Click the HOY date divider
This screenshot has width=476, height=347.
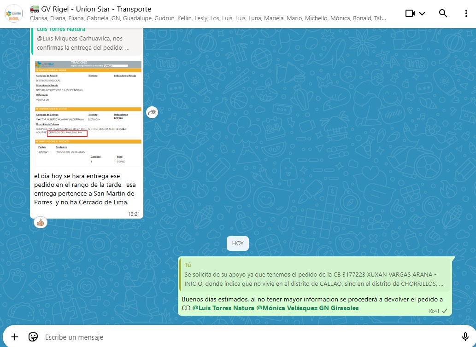point(238,243)
